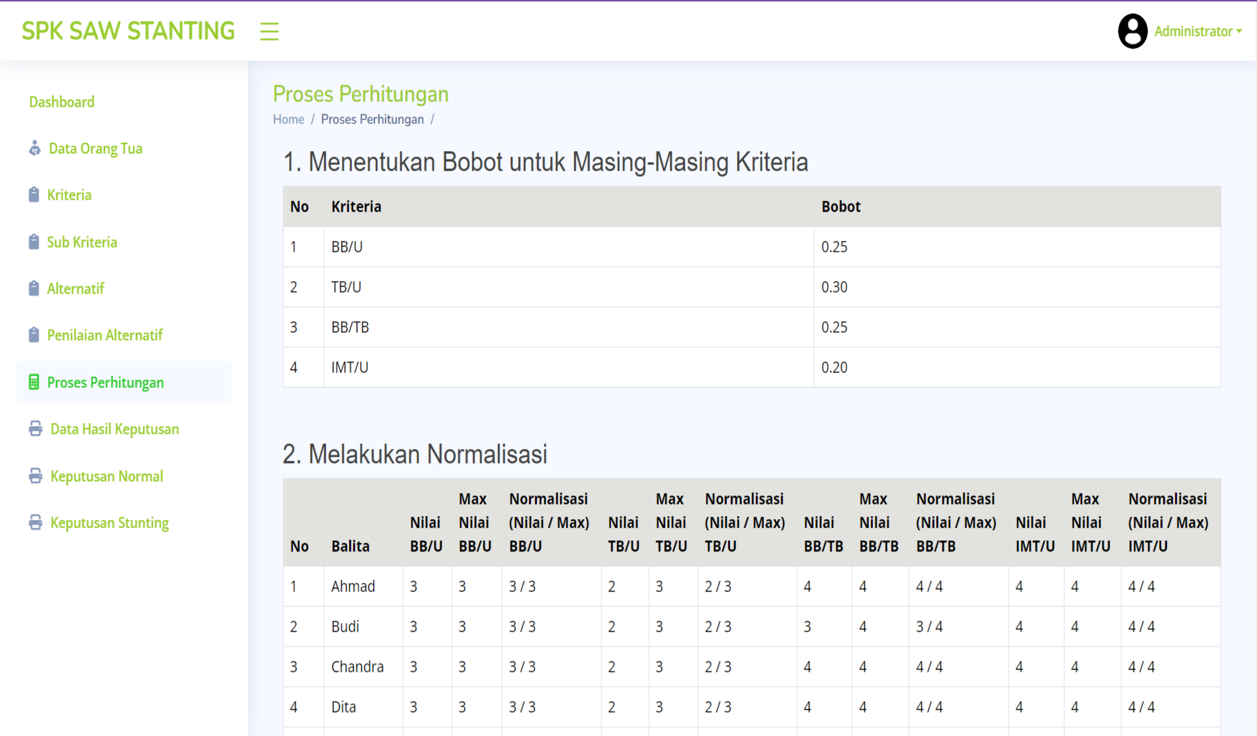The width and height of the screenshot is (1257, 736).
Task: Click the Proses Perhitungan calculator icon
Action: coord(34,382)
